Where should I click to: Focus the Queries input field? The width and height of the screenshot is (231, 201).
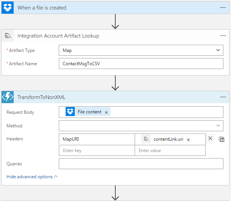point(141,163)
